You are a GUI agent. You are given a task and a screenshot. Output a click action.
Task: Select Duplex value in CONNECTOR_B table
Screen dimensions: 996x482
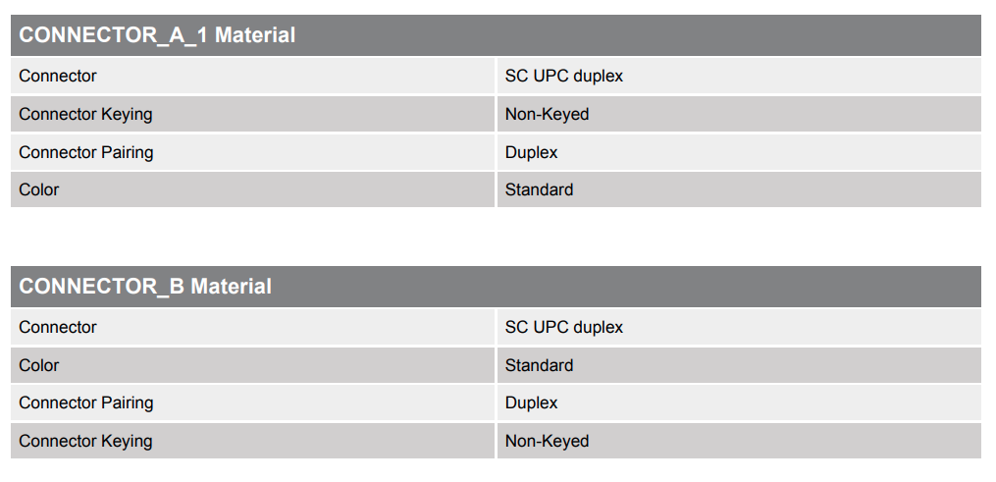[531, 402]
